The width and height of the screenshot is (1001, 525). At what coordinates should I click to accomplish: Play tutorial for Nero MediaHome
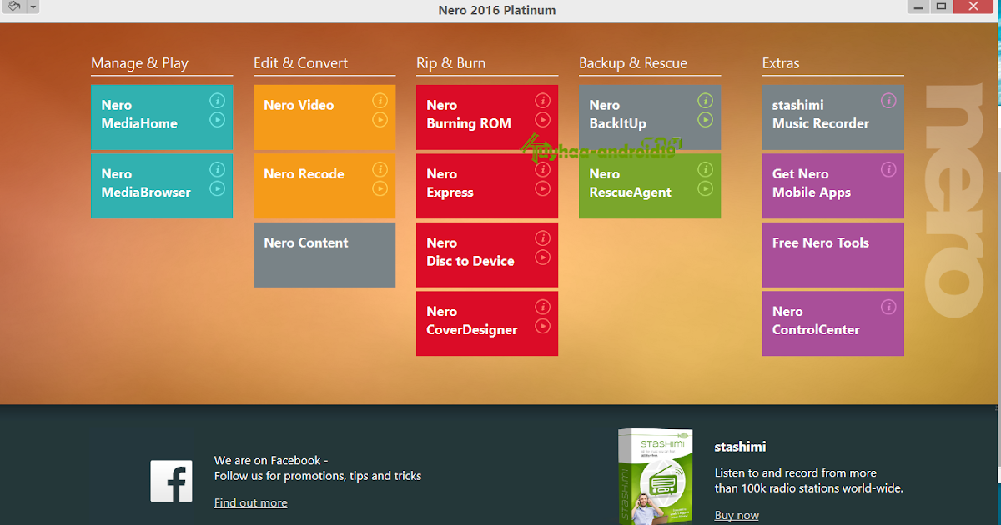[217, 120]
